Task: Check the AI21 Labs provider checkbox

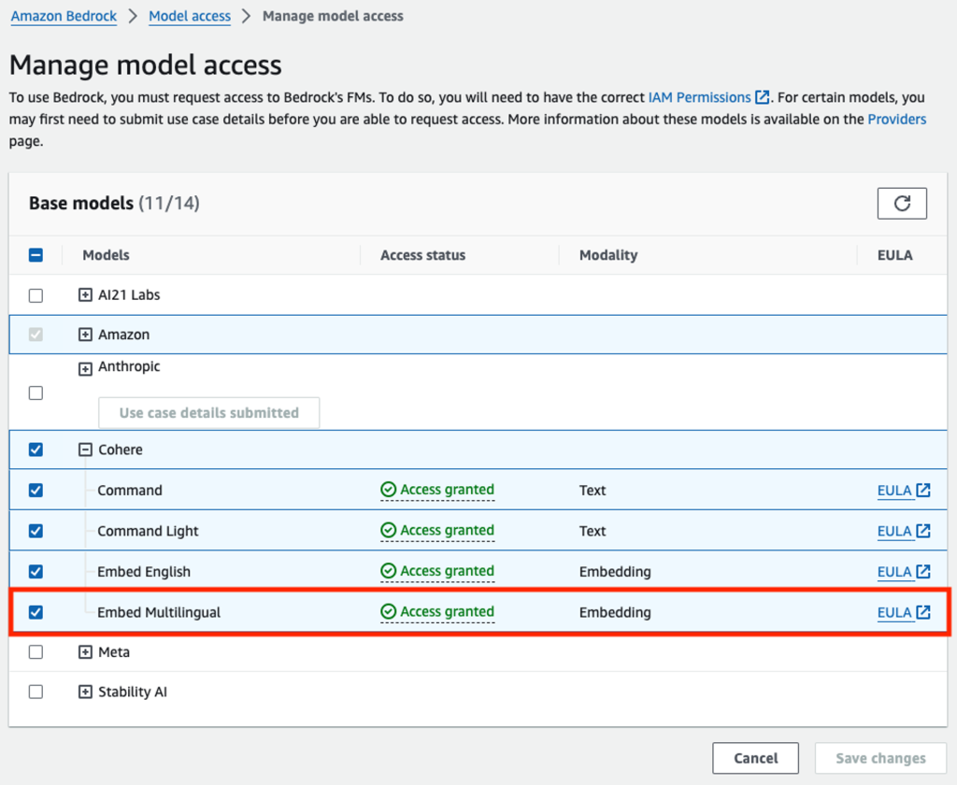Action: click(x=36, y=295)
